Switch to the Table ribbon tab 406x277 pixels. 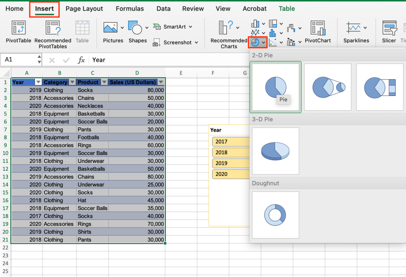point(287,8)
